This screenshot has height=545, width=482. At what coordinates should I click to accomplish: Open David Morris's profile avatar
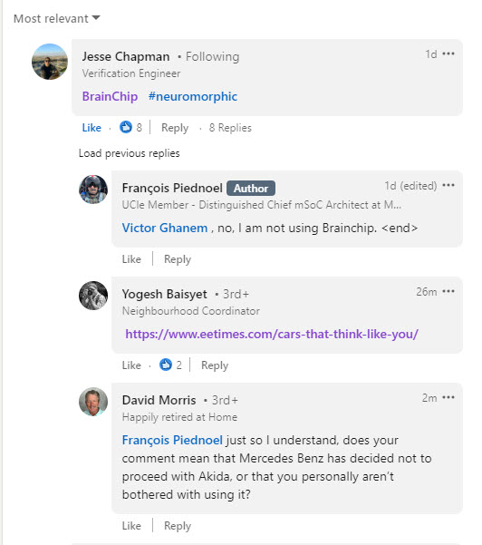[x=93, y=402]
